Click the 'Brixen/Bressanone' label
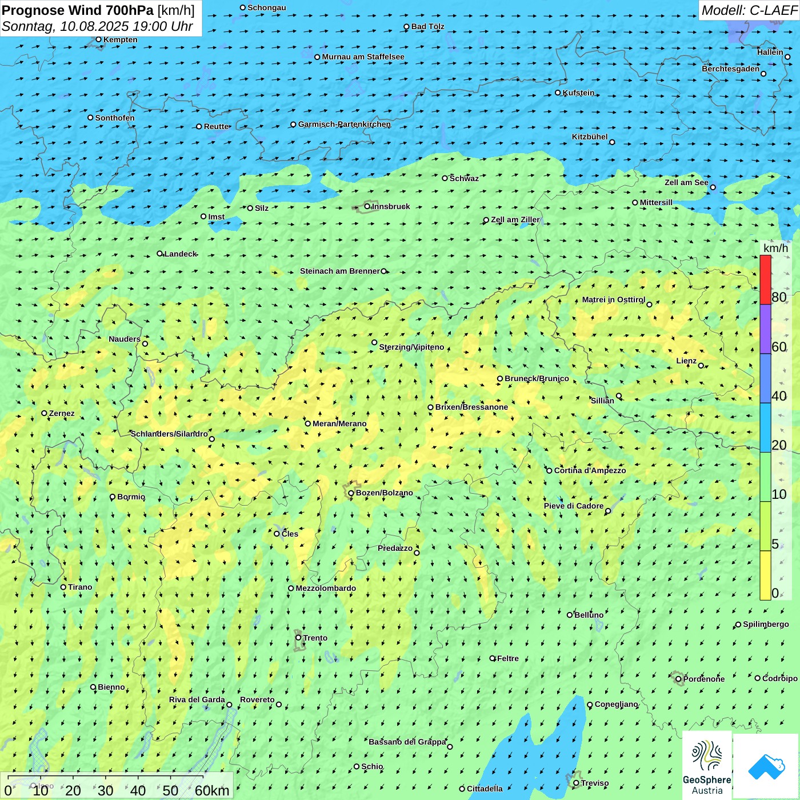The width and height of the screenshot is (800, 800). pyautogui.click(x=471, y=407)
